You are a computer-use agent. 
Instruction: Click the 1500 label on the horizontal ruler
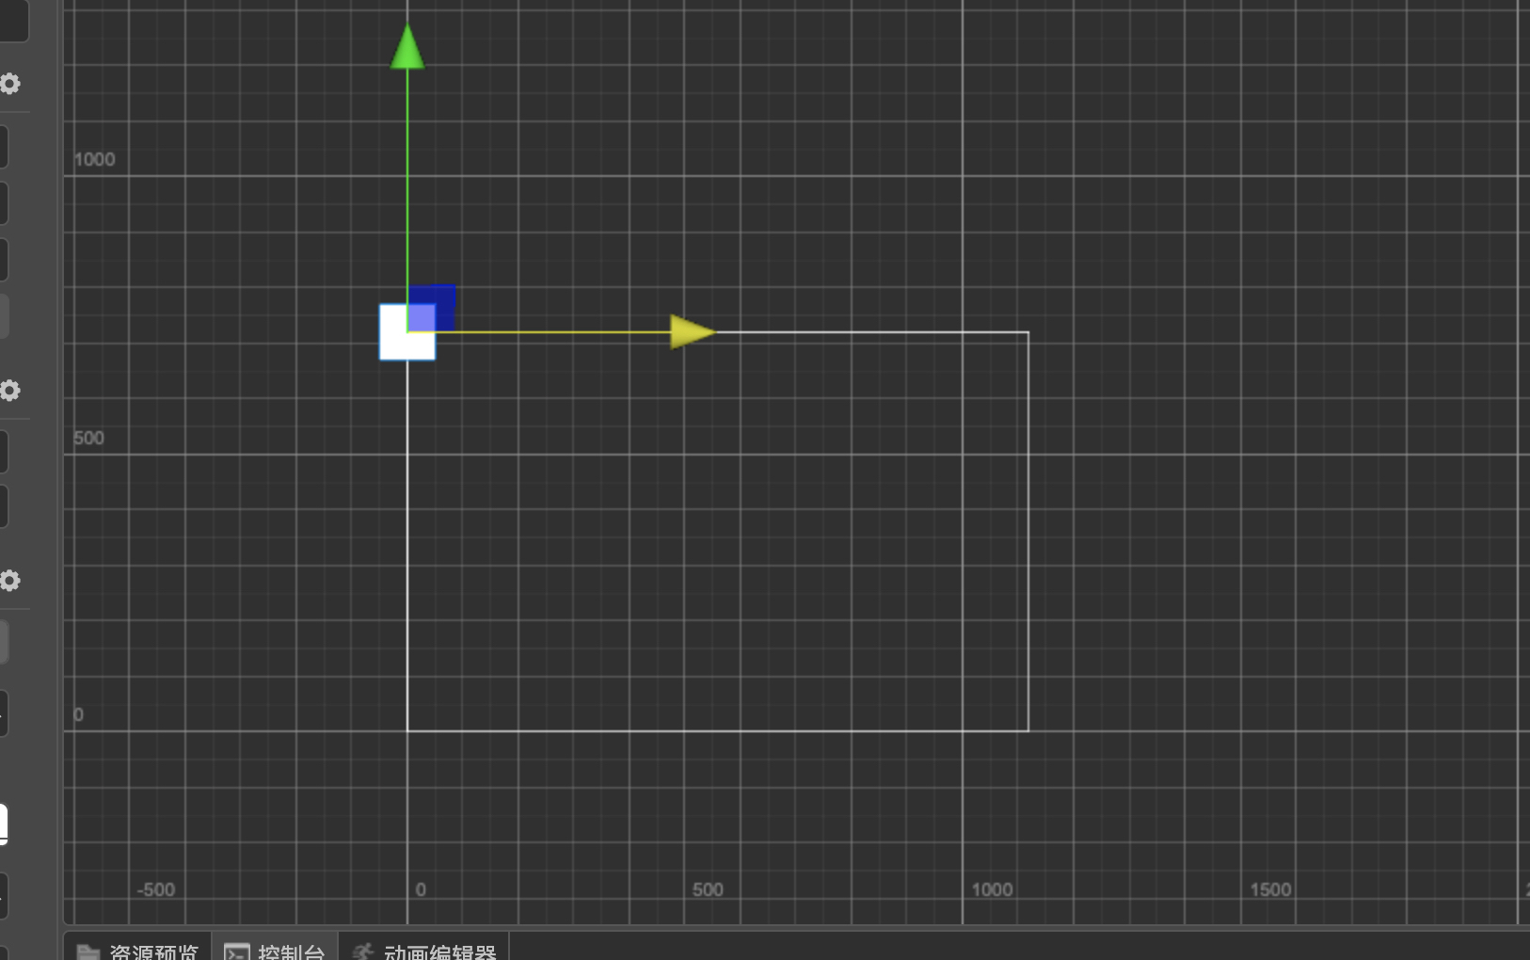(x=1270, y=890)
